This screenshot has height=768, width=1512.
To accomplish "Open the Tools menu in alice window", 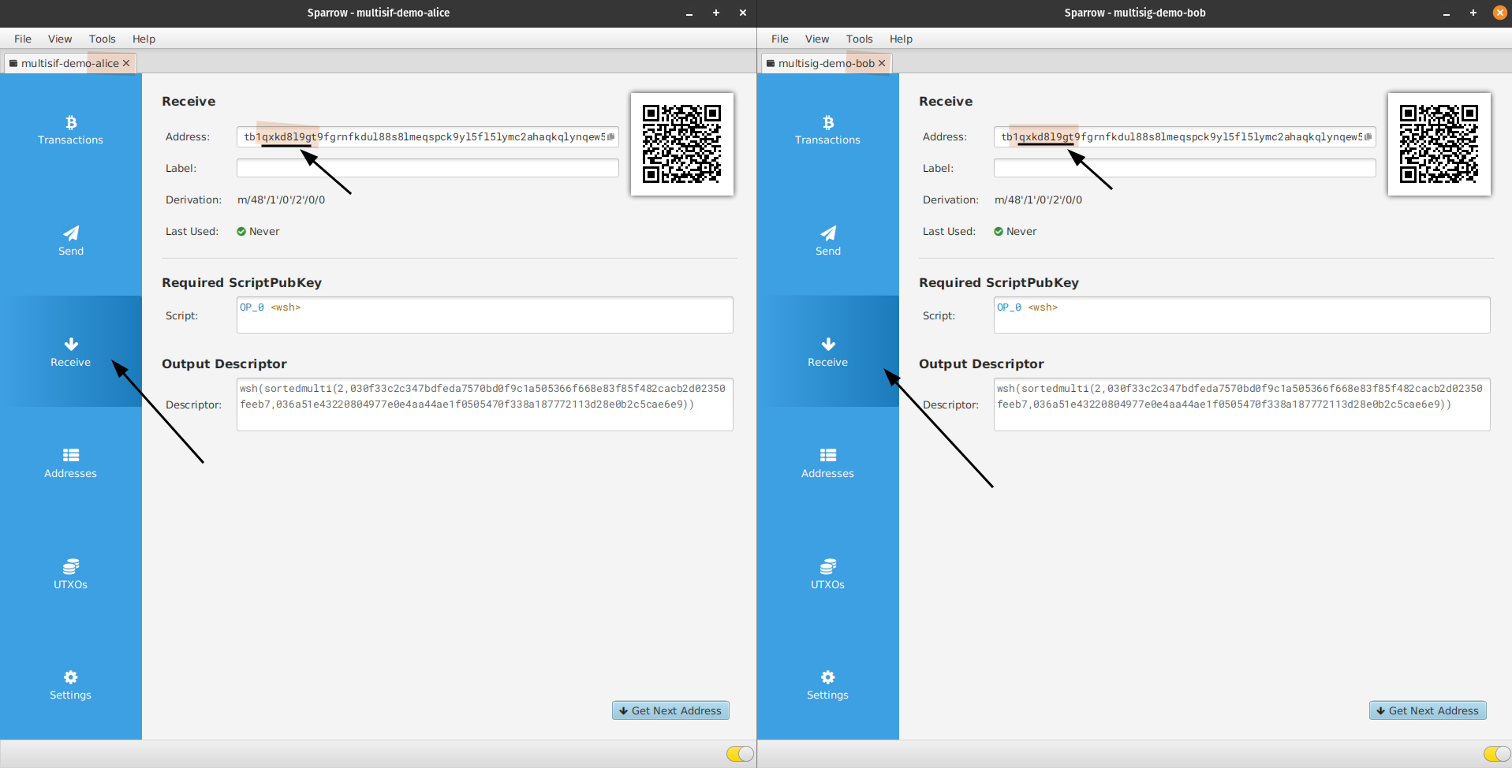I will click(x=103, y=39).
